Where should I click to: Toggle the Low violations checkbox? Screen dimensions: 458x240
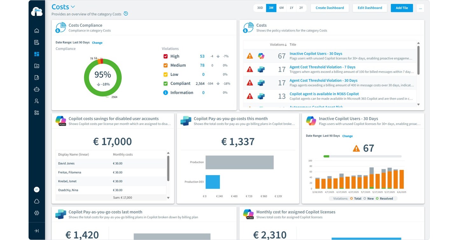tap(166, 74)
